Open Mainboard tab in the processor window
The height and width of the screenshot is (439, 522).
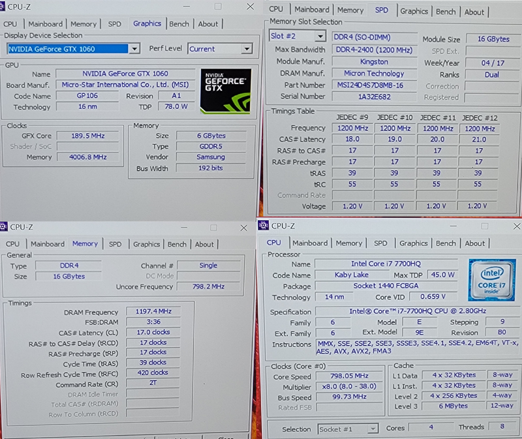(310, 243)
